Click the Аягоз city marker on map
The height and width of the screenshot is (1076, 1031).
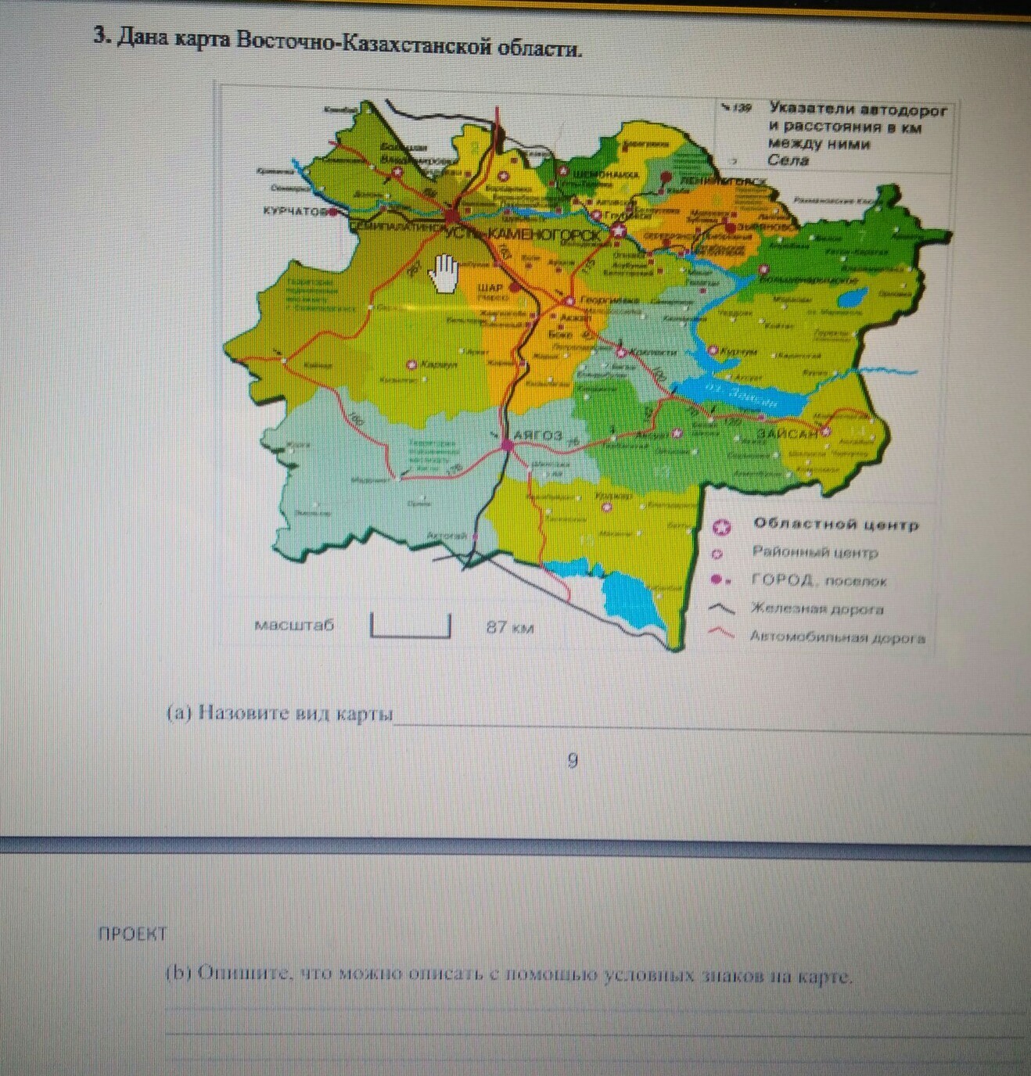[508, 445]
